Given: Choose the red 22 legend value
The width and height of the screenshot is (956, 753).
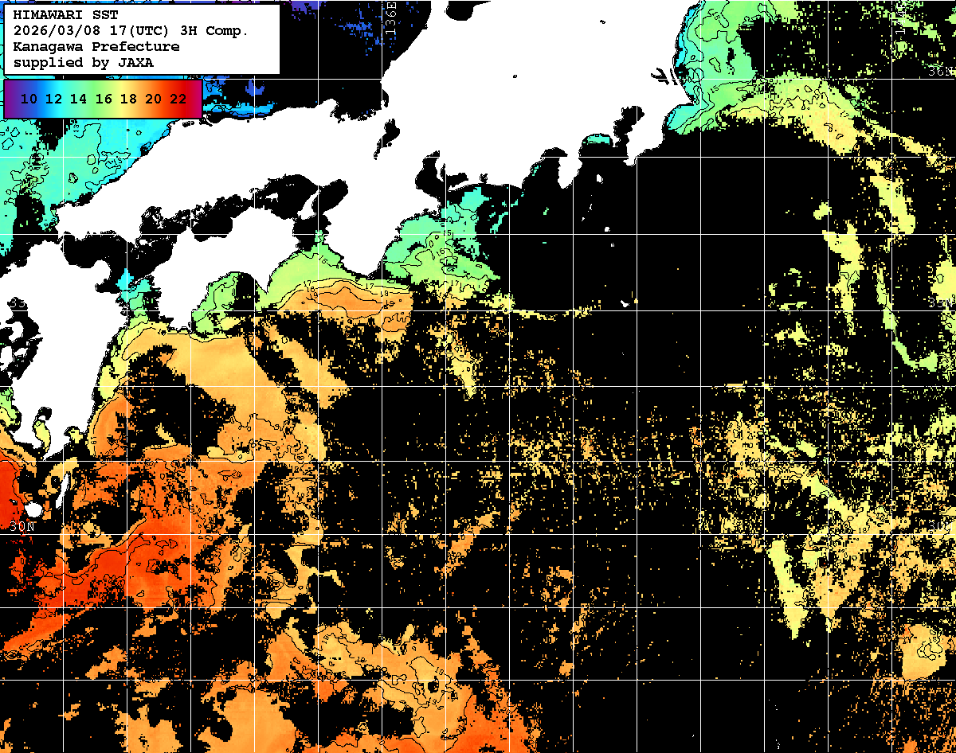Looking at the screenshot, I should (178, 99).
